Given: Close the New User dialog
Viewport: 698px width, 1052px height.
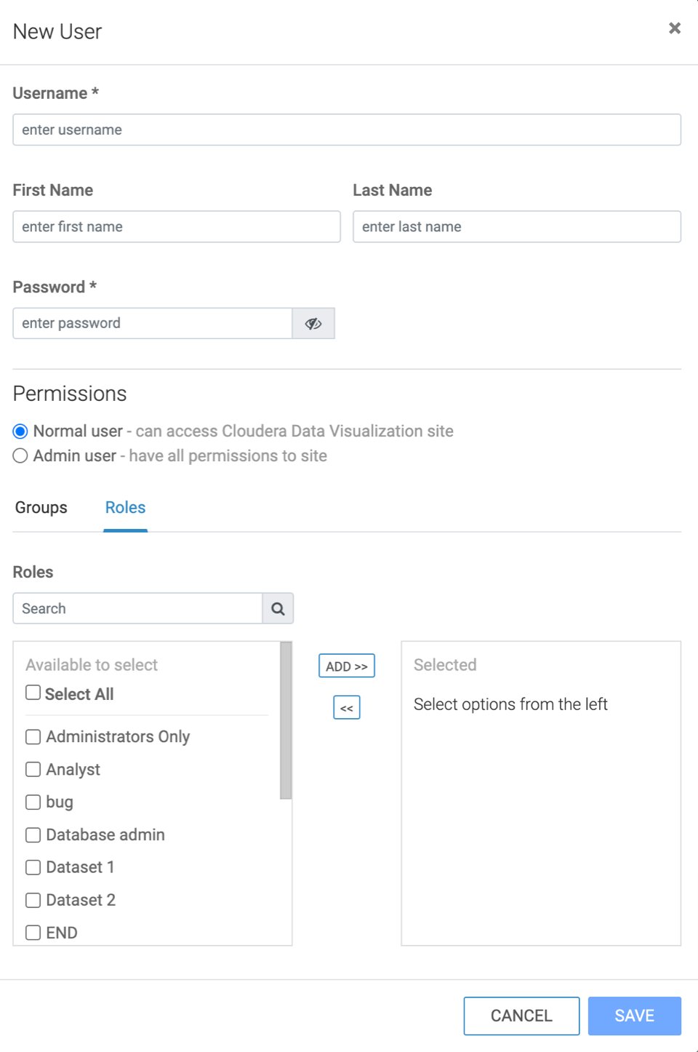Looking at the screenshot, I should 675,28.
